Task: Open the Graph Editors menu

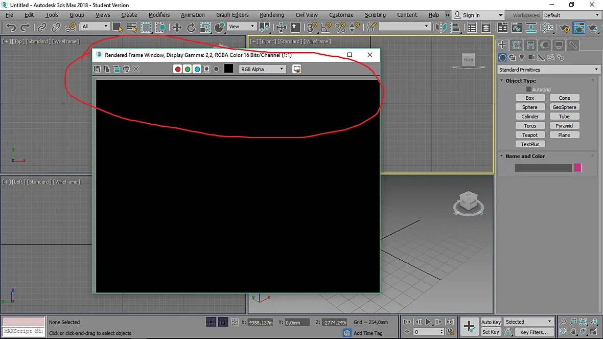Action: [233, 15]
